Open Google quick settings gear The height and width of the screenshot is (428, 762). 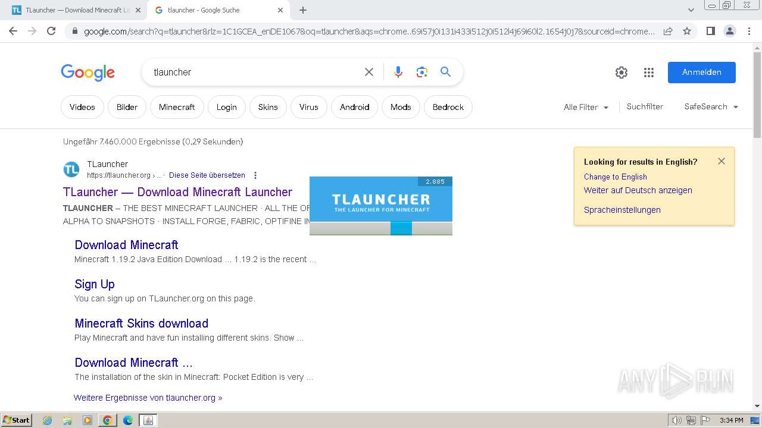622,73
